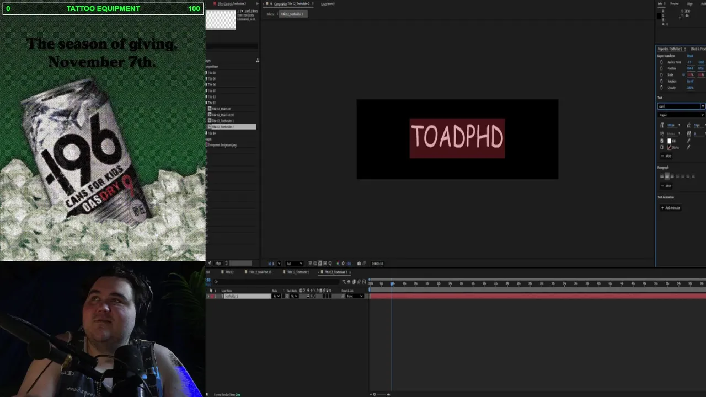706x397 pixels.
Task: Toggle motion blur switch in timeline
Action: point(359,282)
